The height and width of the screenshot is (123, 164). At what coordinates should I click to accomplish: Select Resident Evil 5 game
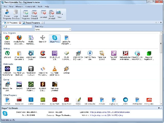(43, 87)
